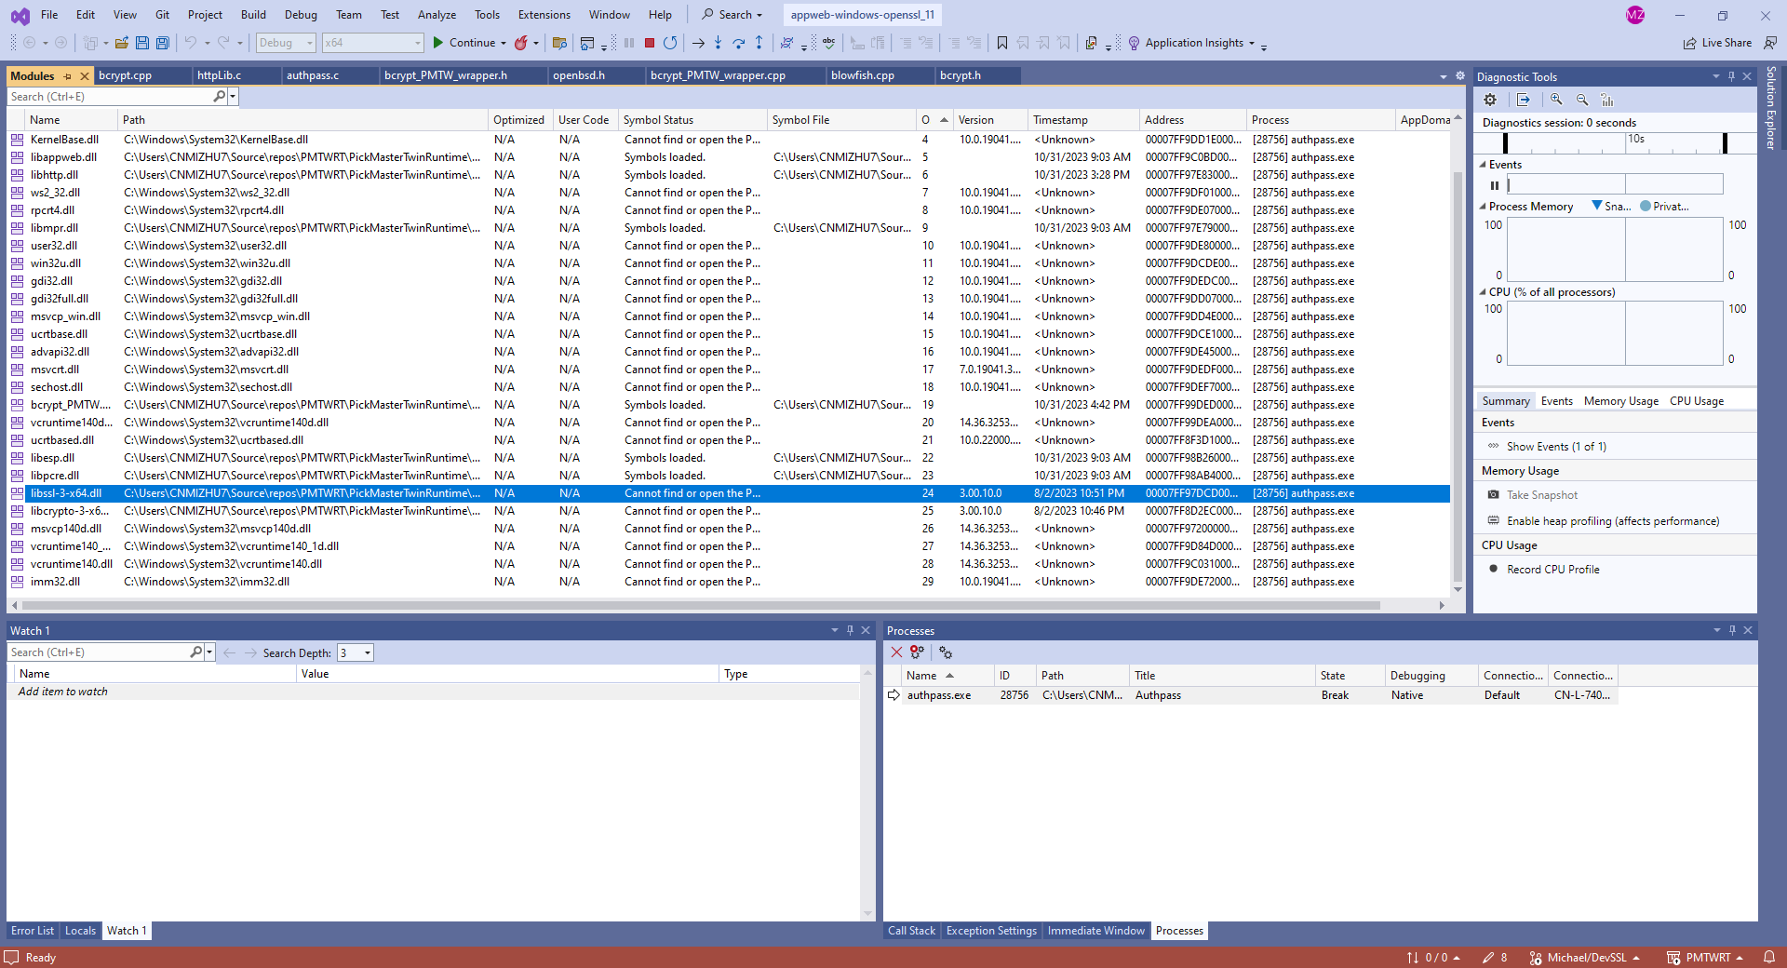Open the Locals tab
The height and width of the screenshot is (968, 1787).
click(80, 931)
